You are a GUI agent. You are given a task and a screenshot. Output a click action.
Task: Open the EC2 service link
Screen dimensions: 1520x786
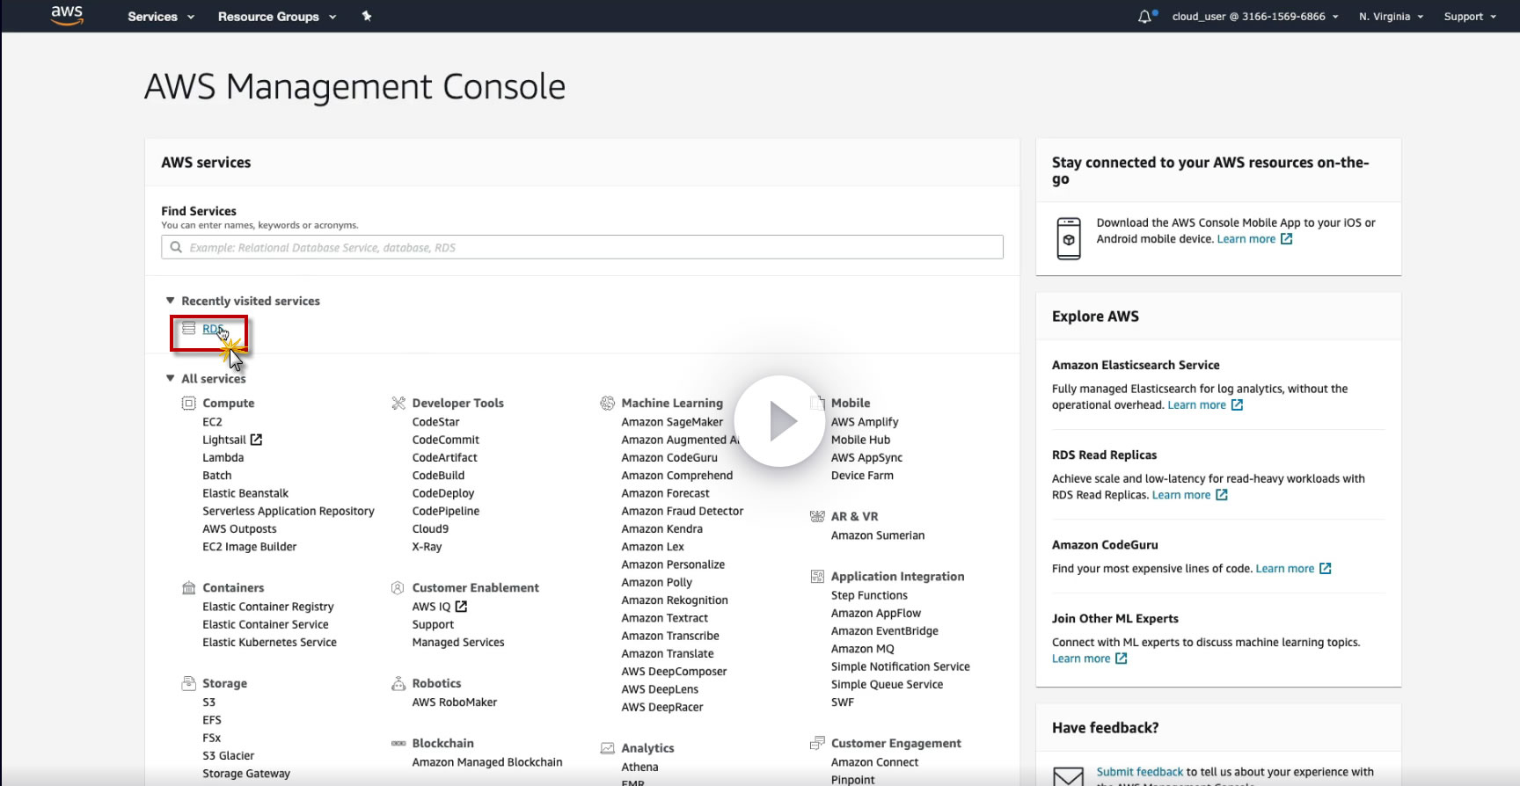point(212,422)
